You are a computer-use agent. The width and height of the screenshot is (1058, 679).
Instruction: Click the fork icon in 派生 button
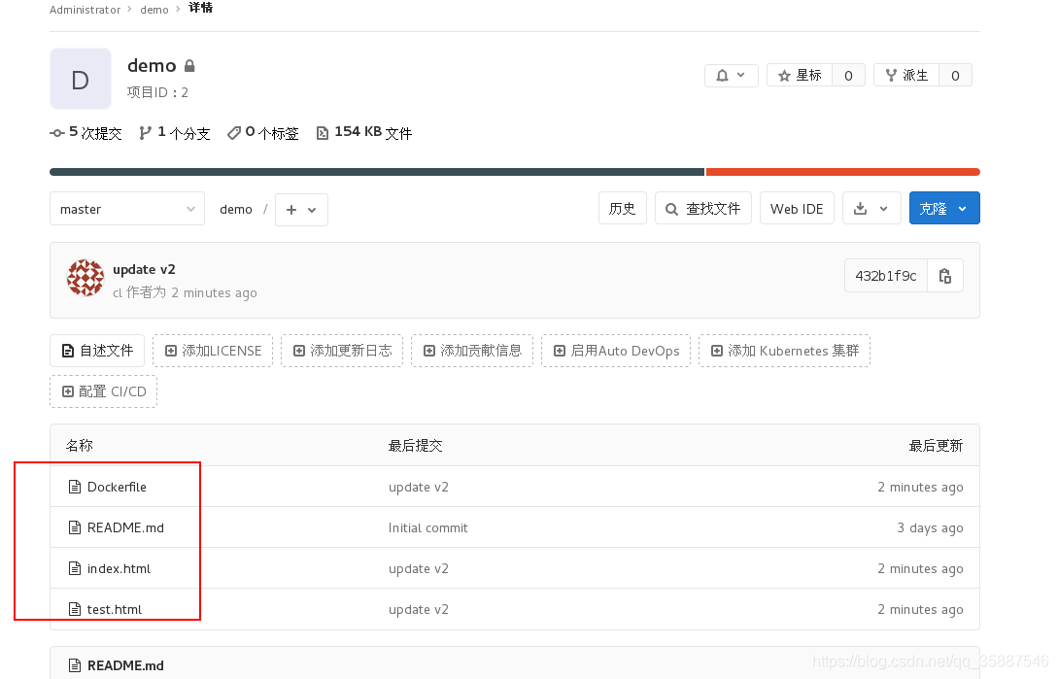(x=891, y=76)
